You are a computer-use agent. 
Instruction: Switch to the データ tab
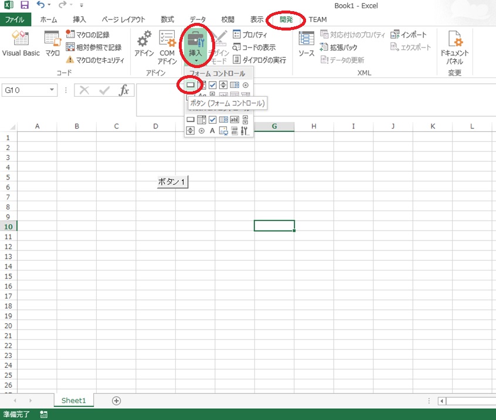pyautogui.click(x=198, y=19)
